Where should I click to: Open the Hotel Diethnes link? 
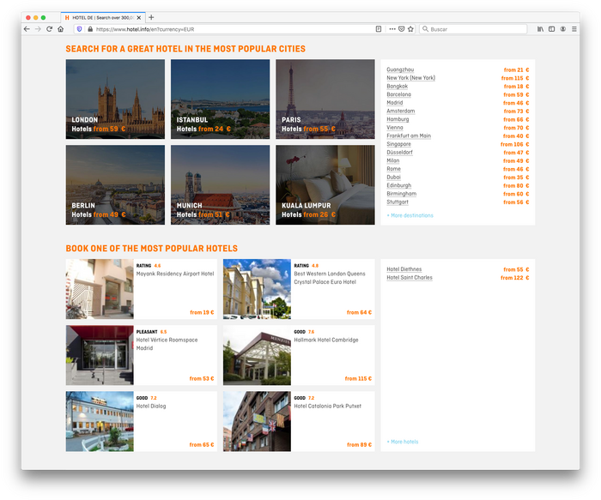[x=404, y=269]
